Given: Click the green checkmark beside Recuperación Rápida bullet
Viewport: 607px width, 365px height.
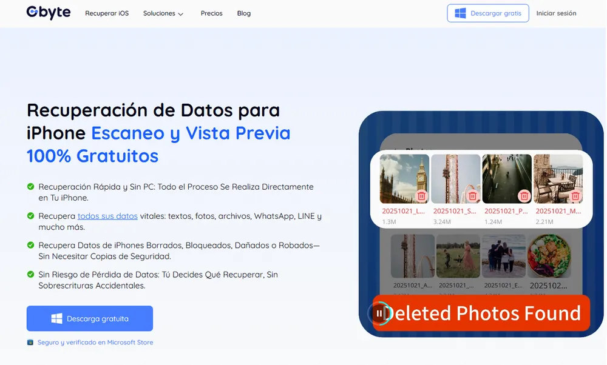Looking at the screenshot, I should coord(29,187).
